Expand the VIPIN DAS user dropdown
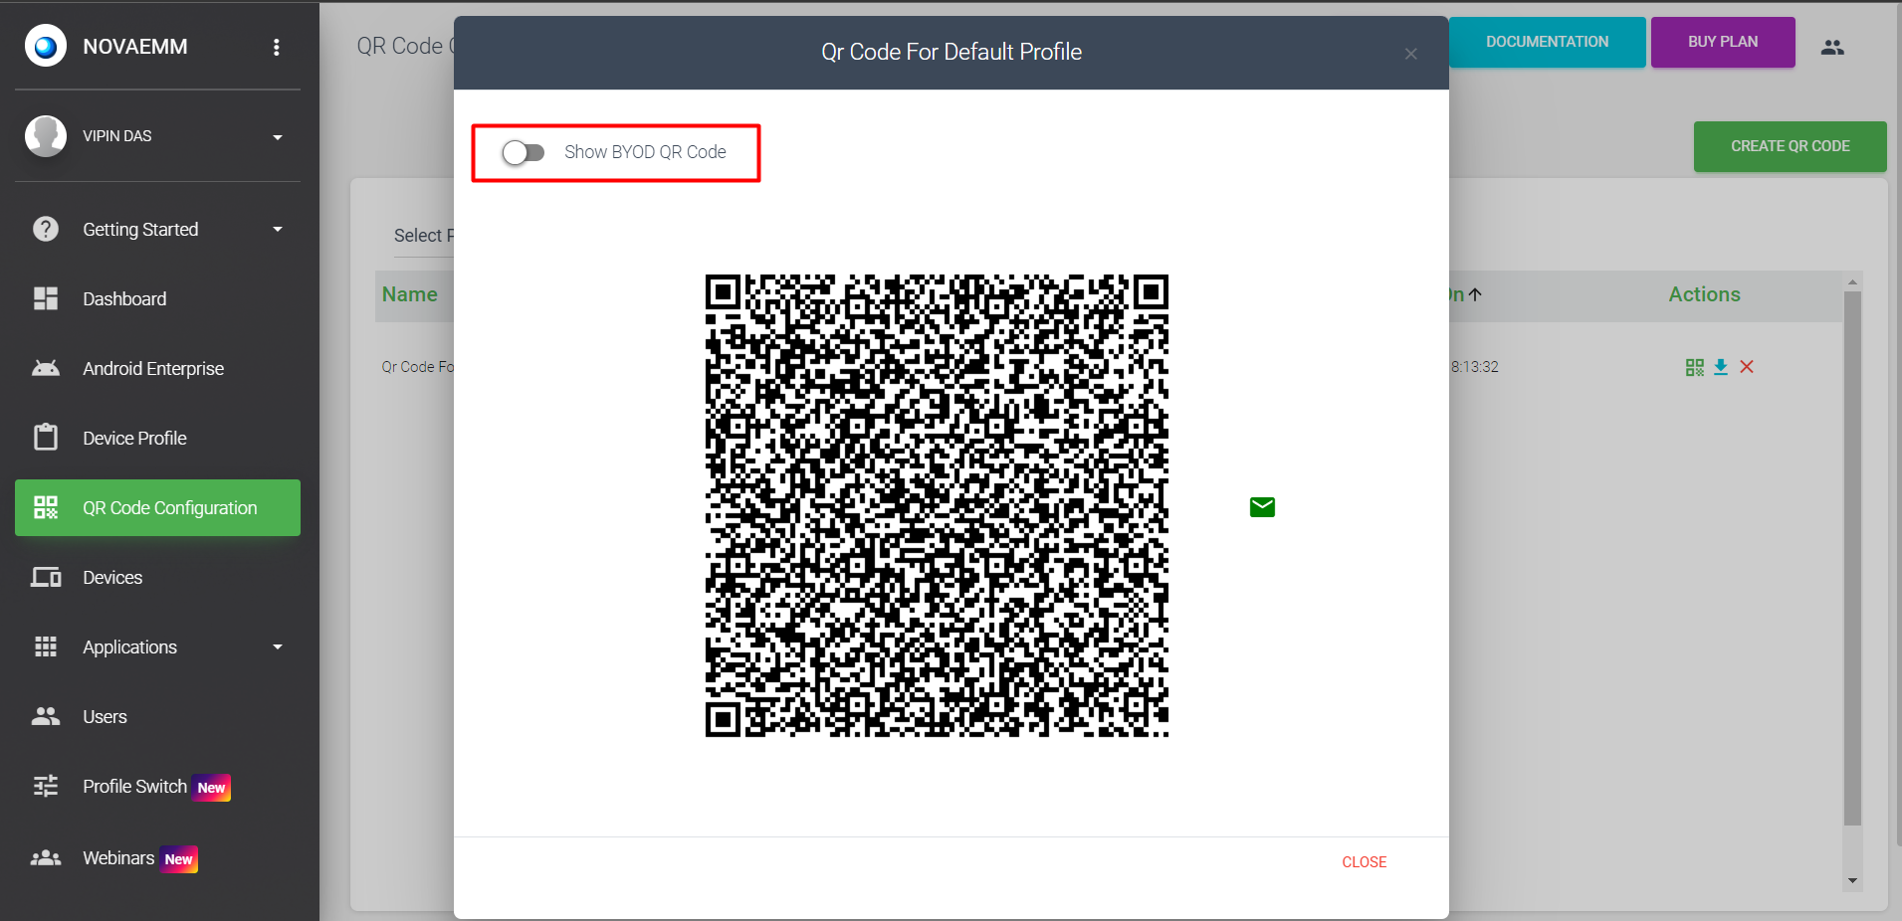1902x921 pixels. point(277,137)
